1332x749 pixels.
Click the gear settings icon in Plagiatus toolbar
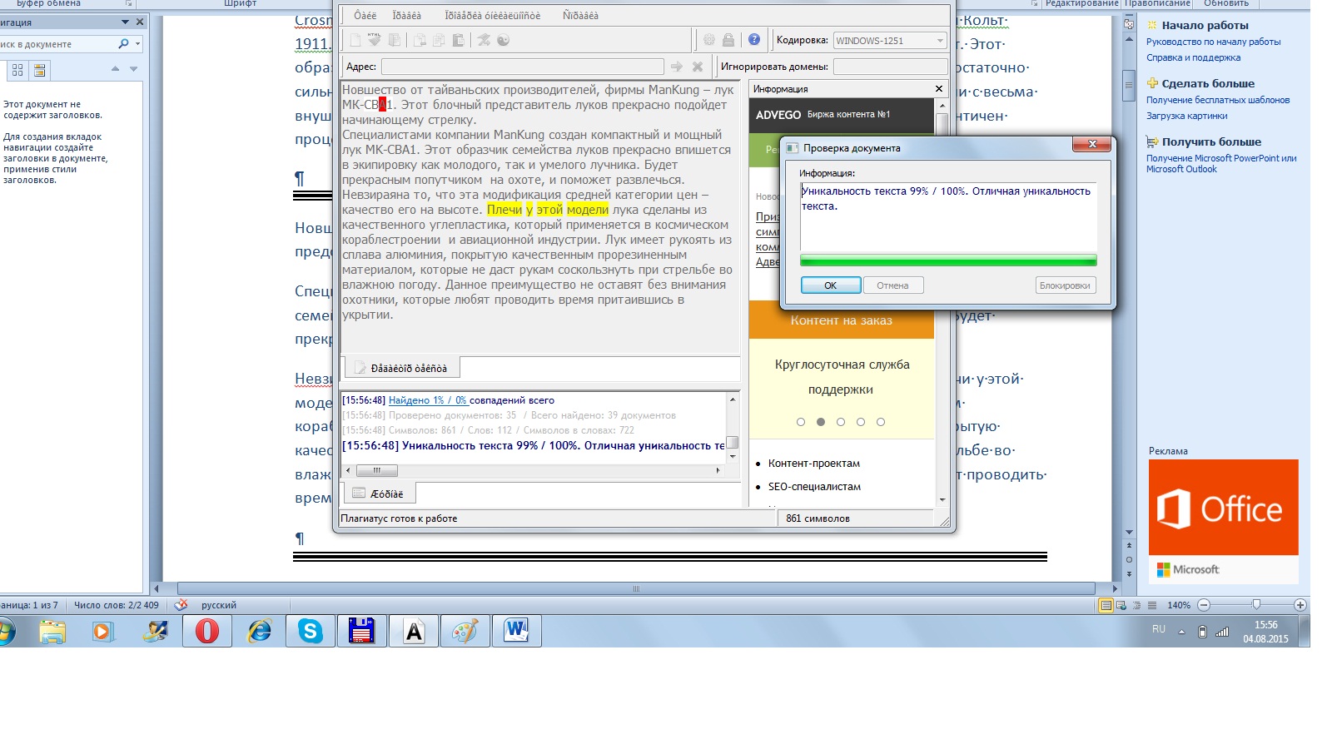tap(709, 40)
